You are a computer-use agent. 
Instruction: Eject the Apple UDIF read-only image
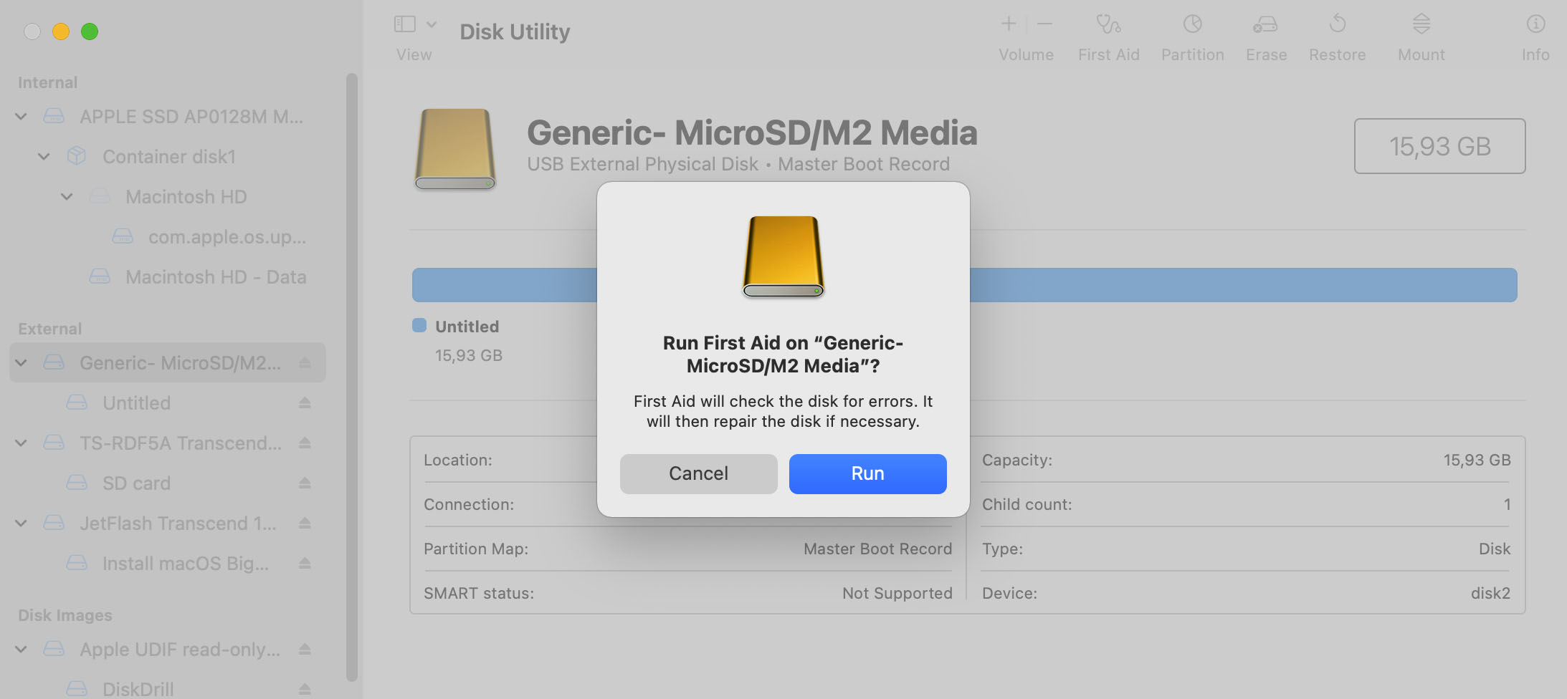coord(305,649)
